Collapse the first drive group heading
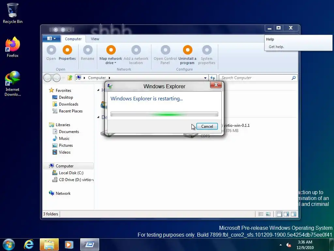The width and height of the screenshot is (334, 251). tap(98, 90)
